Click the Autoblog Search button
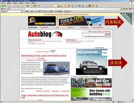Image resolution: width=134 pixels, height=103 pixels. point(108,34)
